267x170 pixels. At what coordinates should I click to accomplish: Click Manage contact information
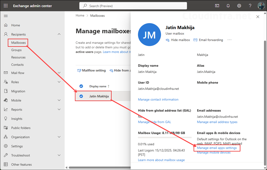[158, 99]
